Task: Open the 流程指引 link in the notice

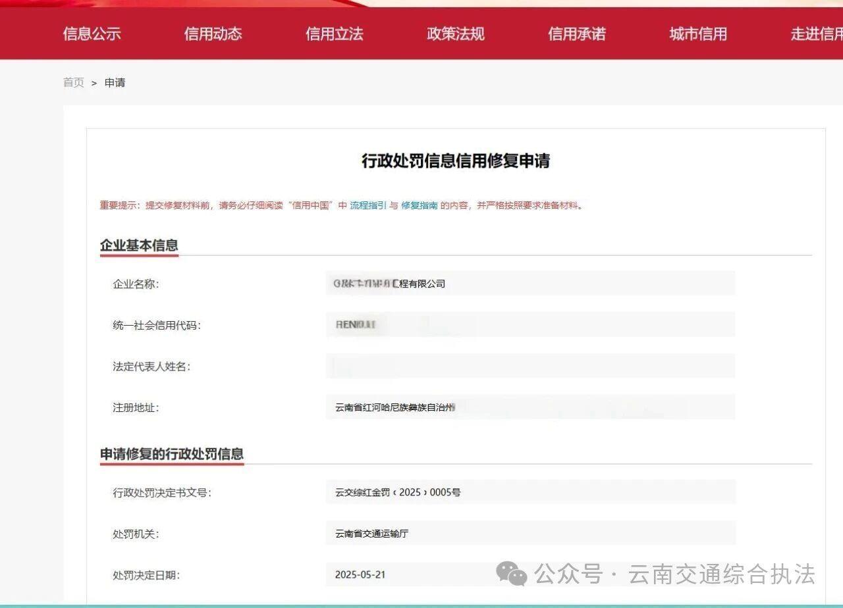Action: pos(367,205)
